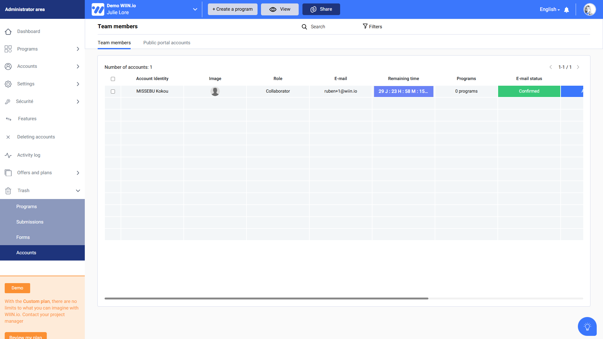Click the horizontal table scrollbar
Screen dimensions: 603x339
[x=266, y=299]
